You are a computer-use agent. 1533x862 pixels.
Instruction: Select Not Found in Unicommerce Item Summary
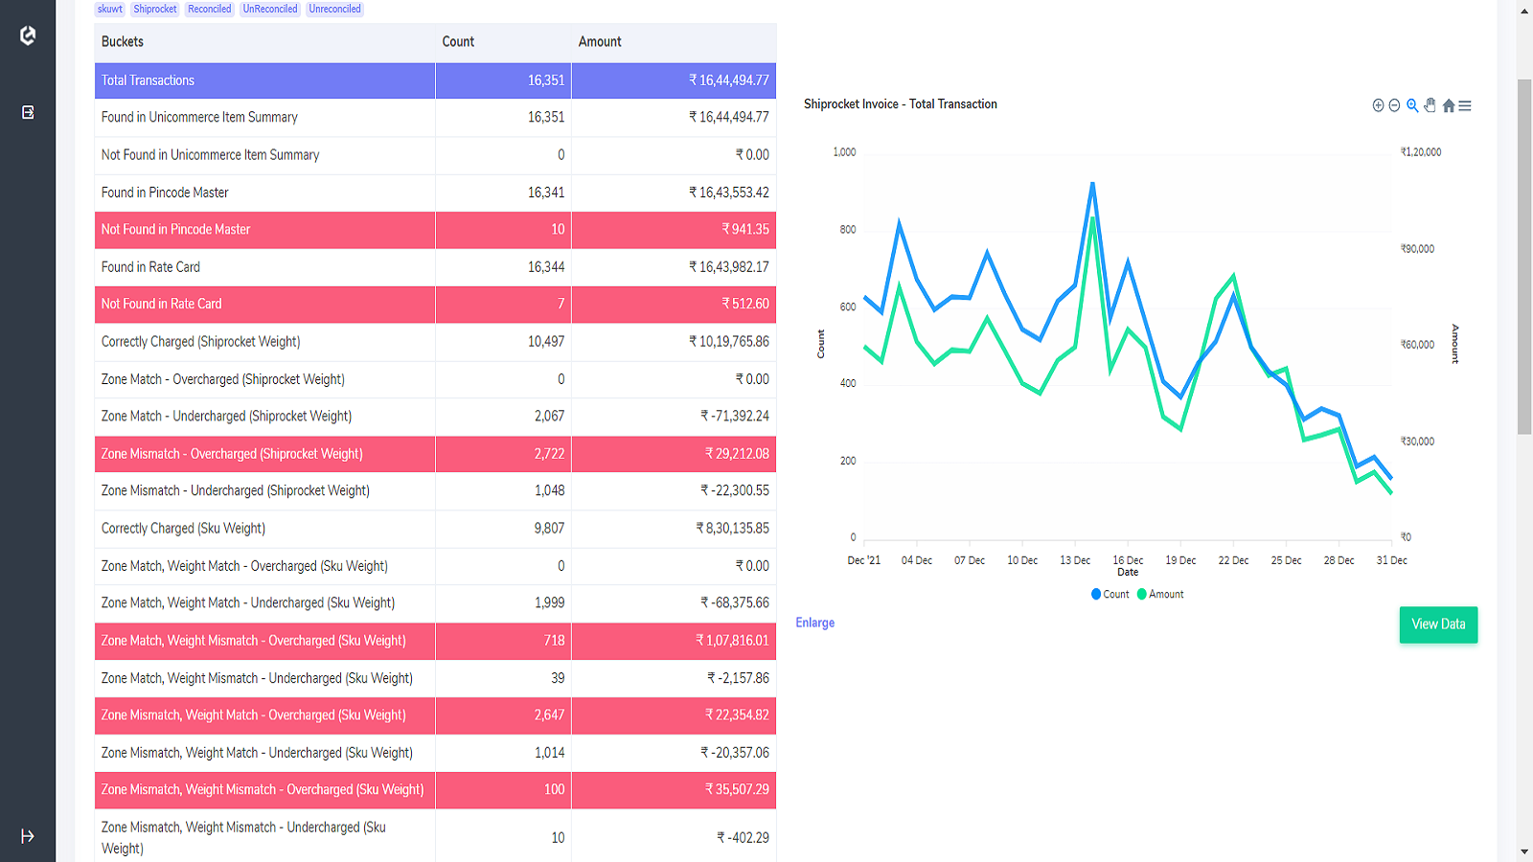435,155
